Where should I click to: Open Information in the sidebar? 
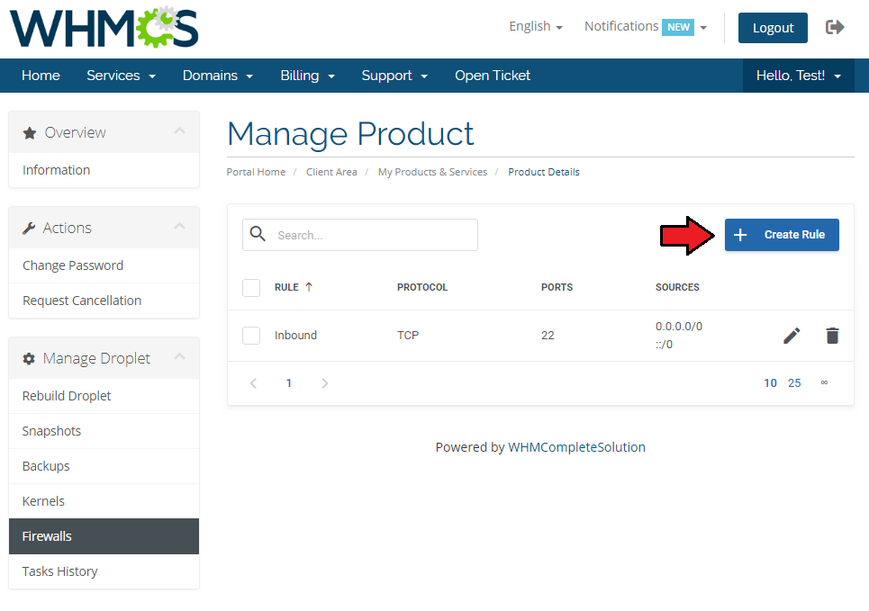(104, 170)
